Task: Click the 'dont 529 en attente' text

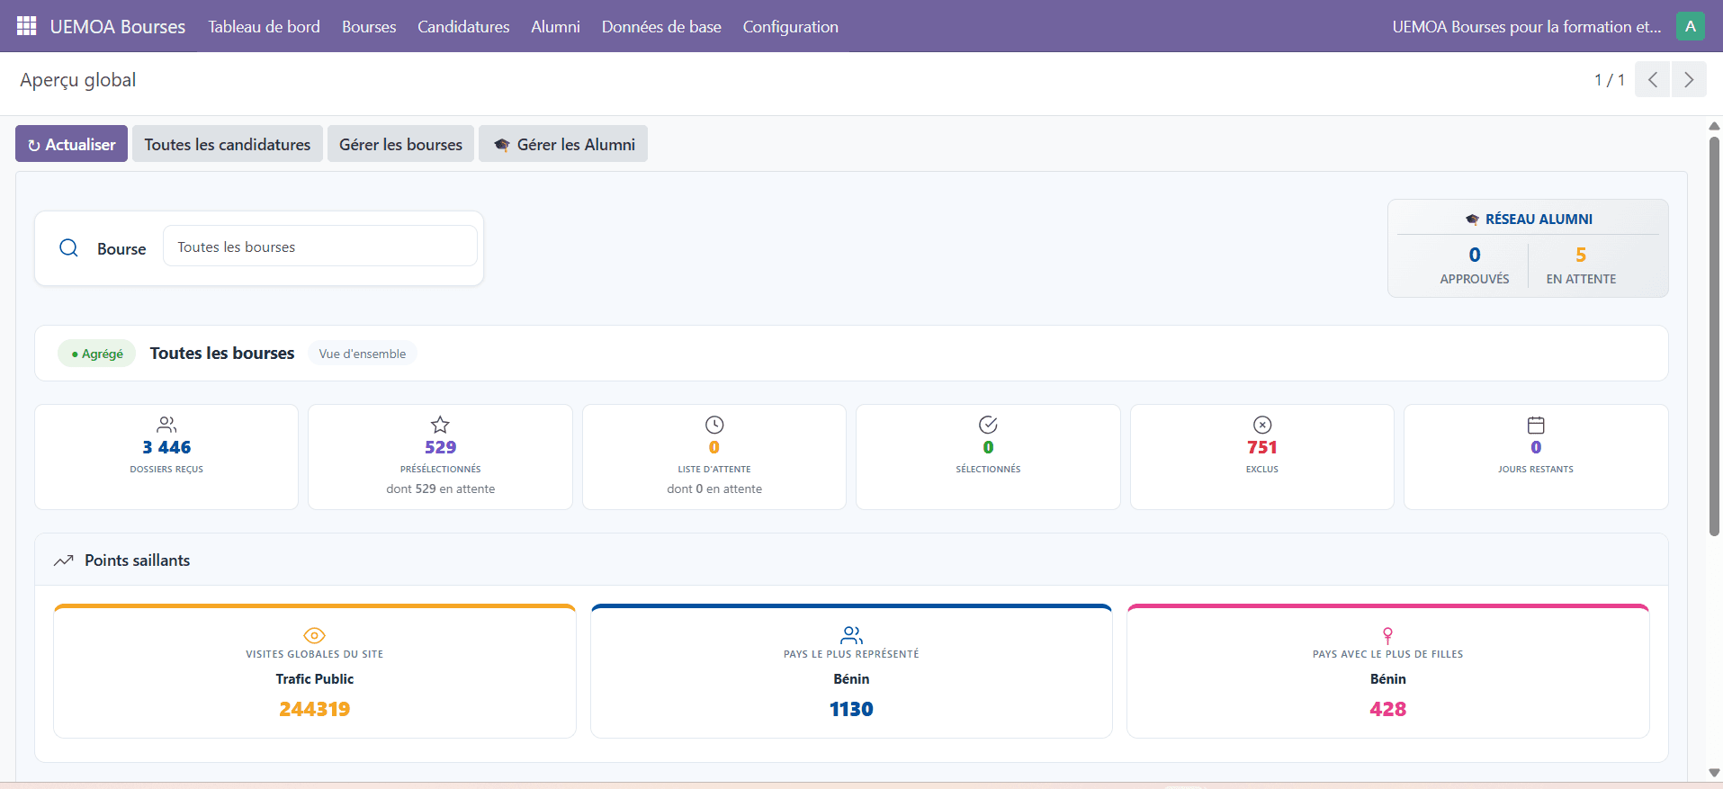Action: click(x=440, y=489)
